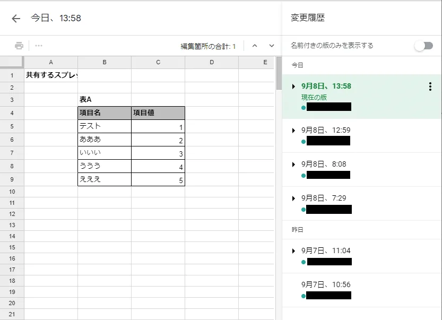Select the 9月7日、10:56 version
442x320 pixels.
tap(362, 290)
